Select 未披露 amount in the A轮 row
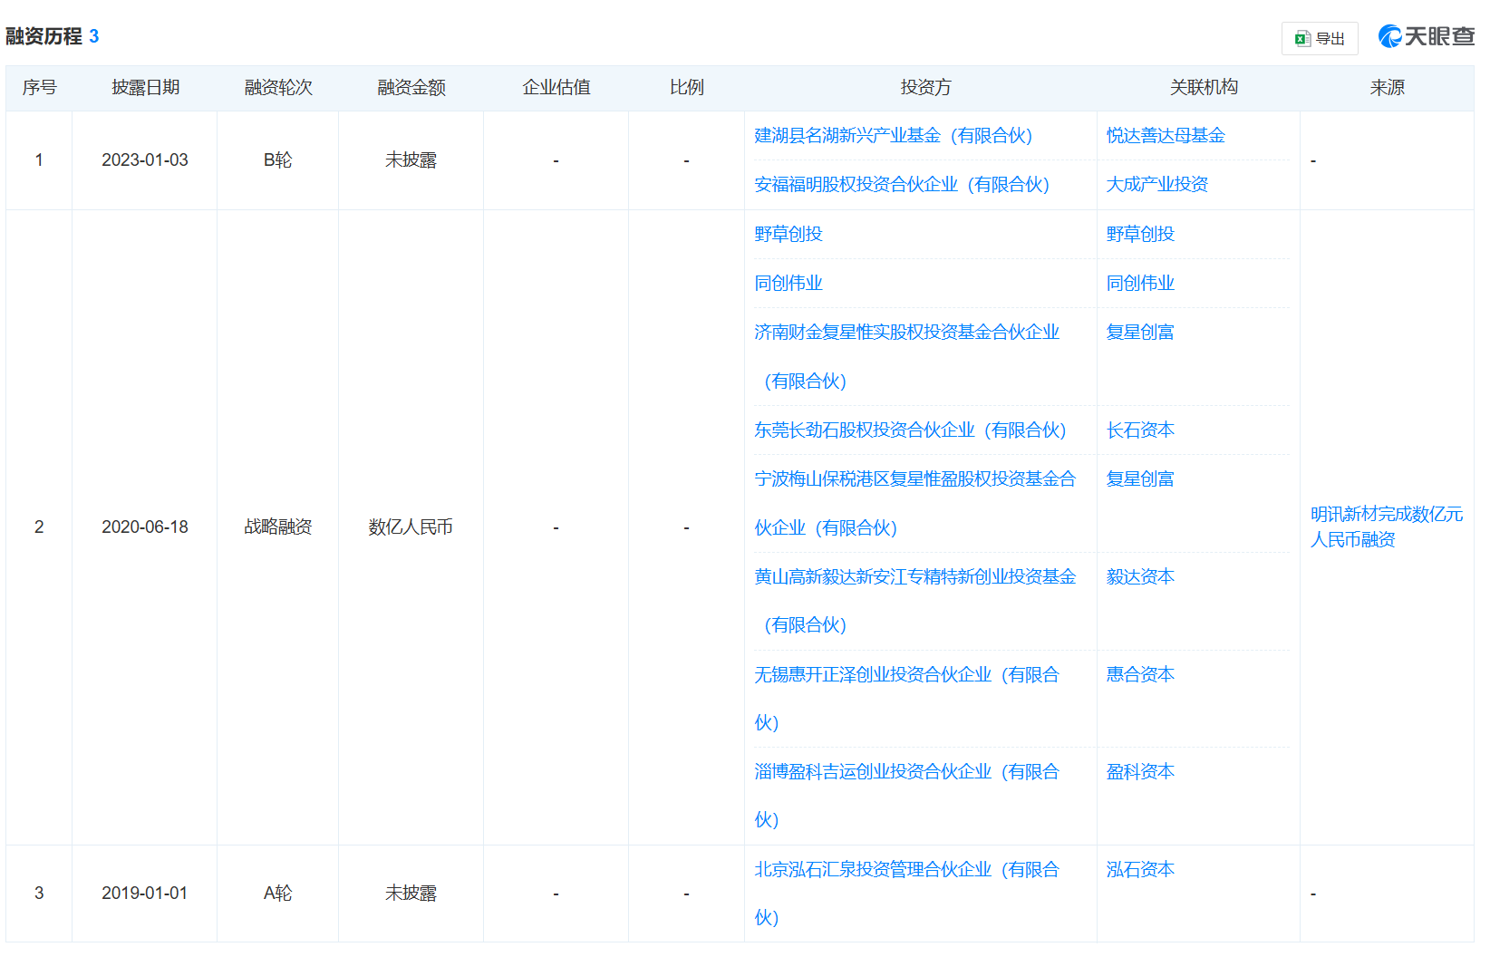 pos(411,893)
